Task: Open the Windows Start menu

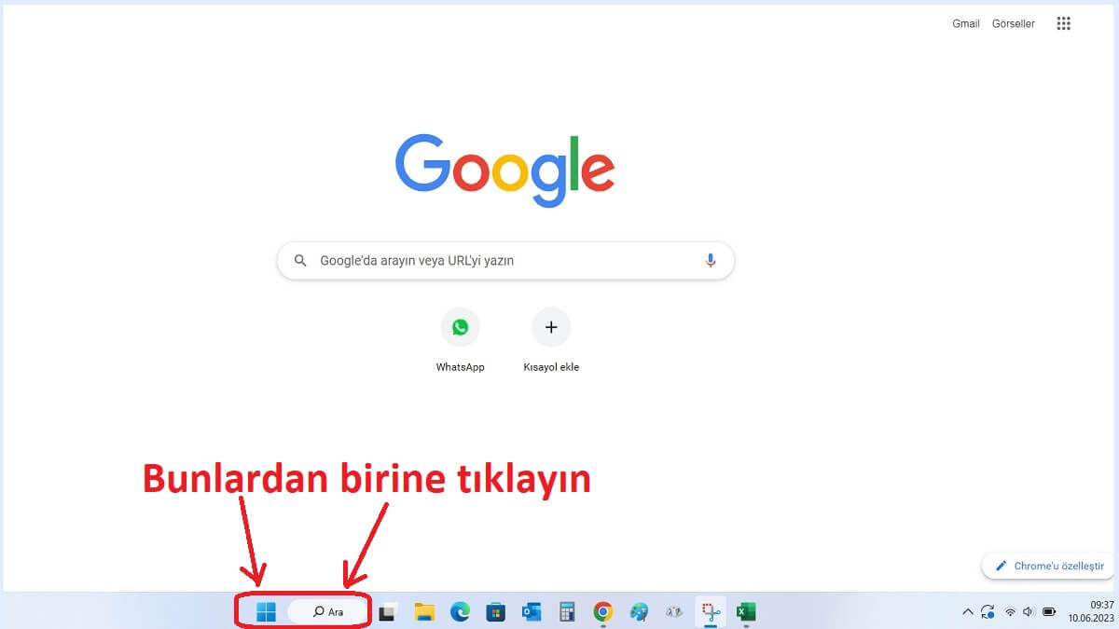Action: [x=266, y=612]
